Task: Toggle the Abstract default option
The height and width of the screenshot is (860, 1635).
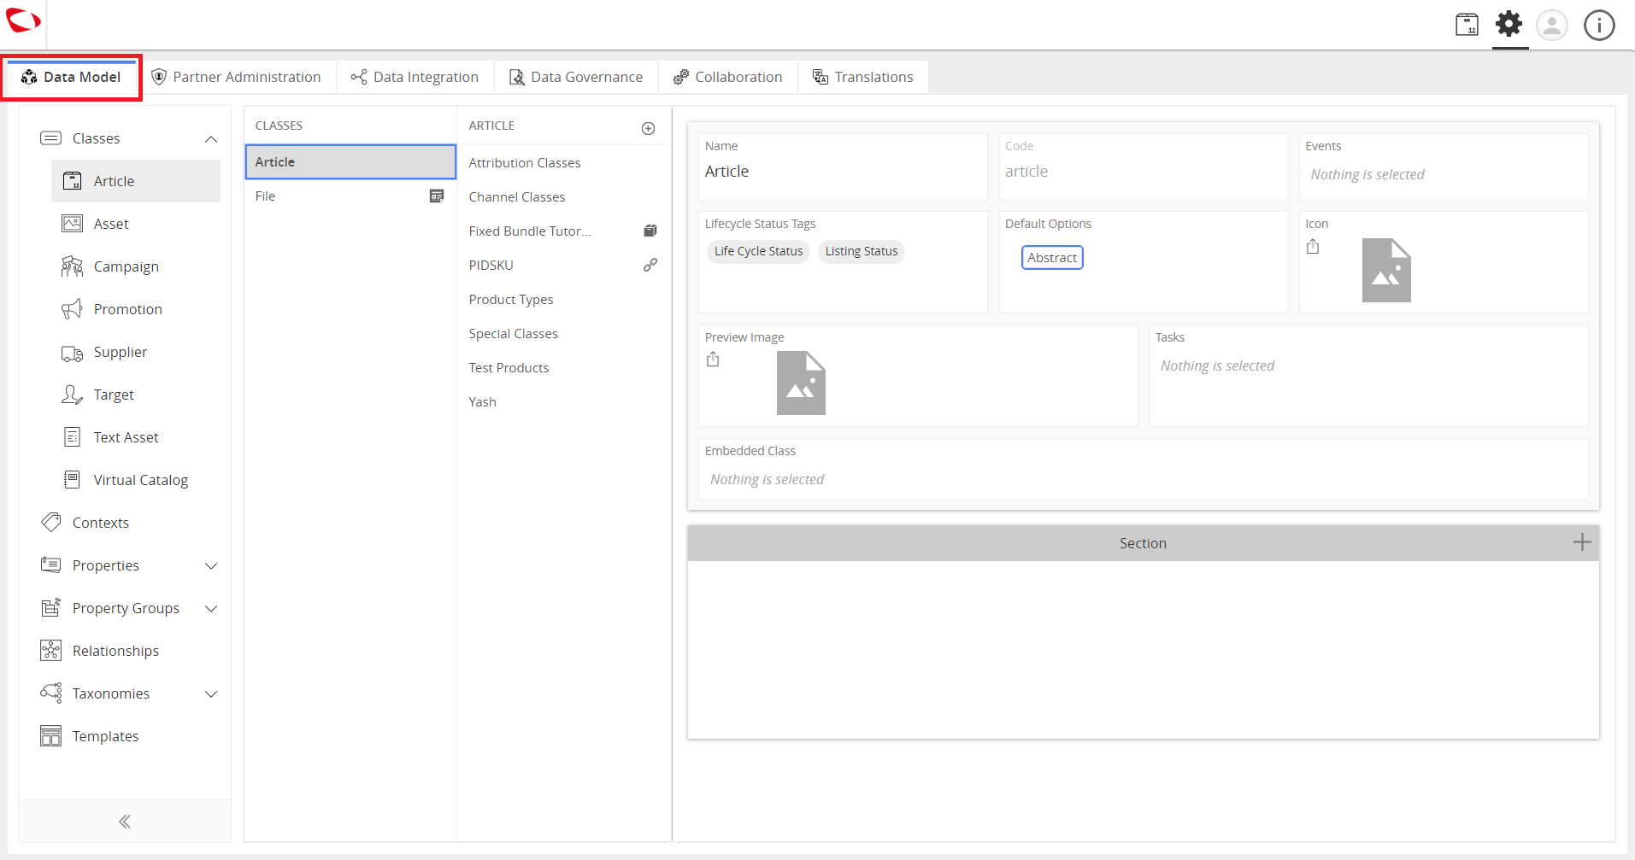Action: click(1052, 257)
